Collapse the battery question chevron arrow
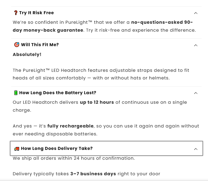 click(196, 93)
